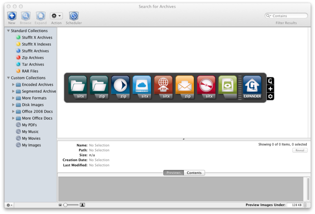Click the blue arrow zip destination tile
The width and height of the screenshot is (315, 214).
pyautogui.click(x=120, y=87)
